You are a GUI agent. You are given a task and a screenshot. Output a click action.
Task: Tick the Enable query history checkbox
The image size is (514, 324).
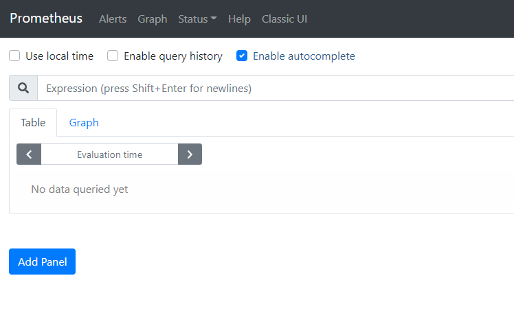point(113,56)
